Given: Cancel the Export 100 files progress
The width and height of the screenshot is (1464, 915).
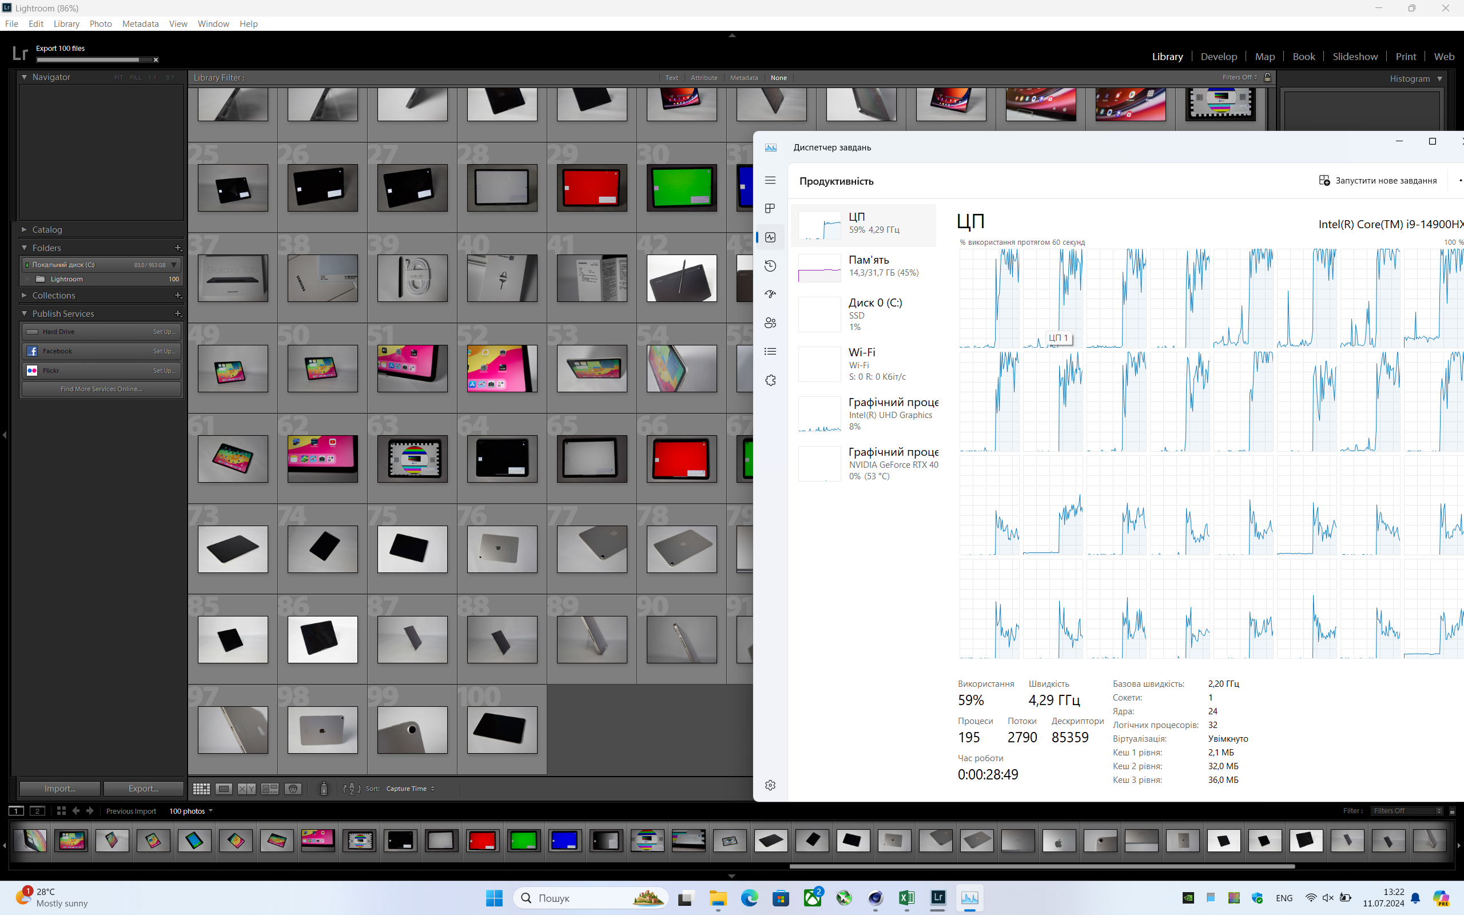Looking at the screenshot, I should (x=156, y=60).
